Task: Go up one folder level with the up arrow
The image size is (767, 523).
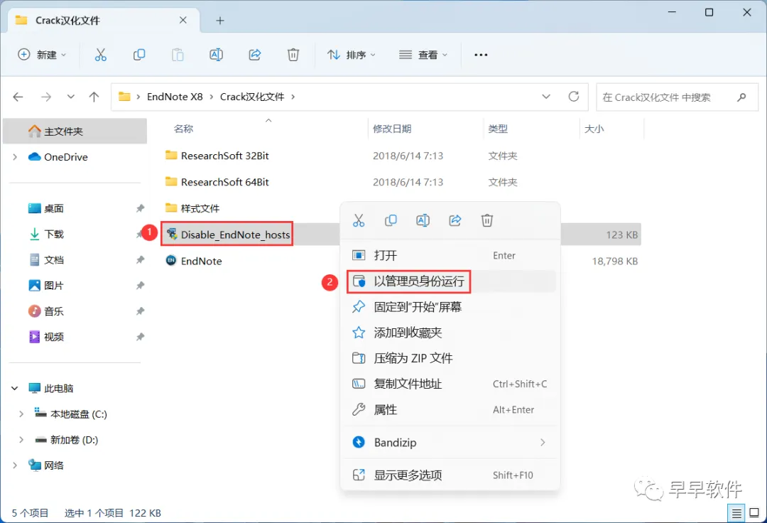Action: [94, 97]
